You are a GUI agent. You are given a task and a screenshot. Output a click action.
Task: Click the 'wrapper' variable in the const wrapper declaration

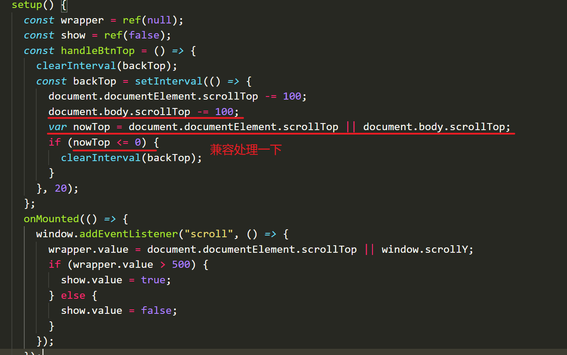pyautogui.click(x=82, y=20)
